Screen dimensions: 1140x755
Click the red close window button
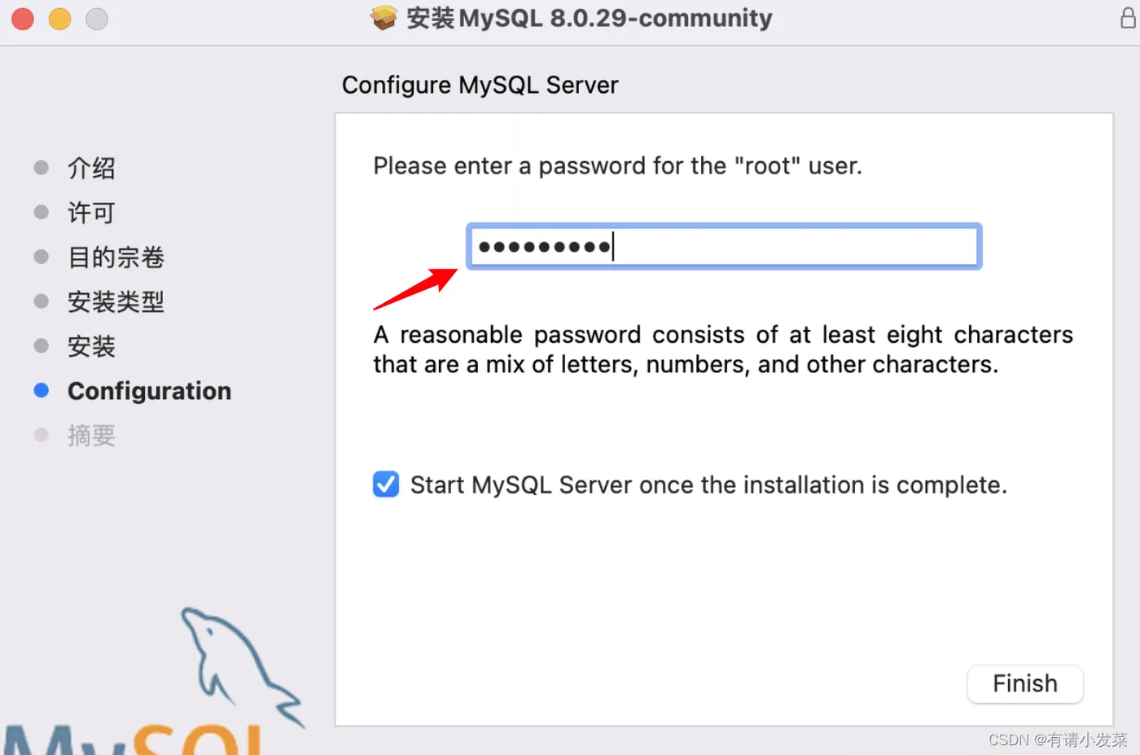coord(23,19)
